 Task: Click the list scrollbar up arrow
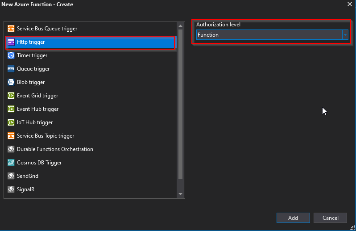(x=181, y=26)
